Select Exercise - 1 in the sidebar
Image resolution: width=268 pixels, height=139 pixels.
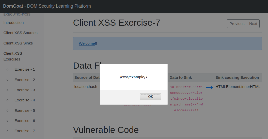(25, 69)
